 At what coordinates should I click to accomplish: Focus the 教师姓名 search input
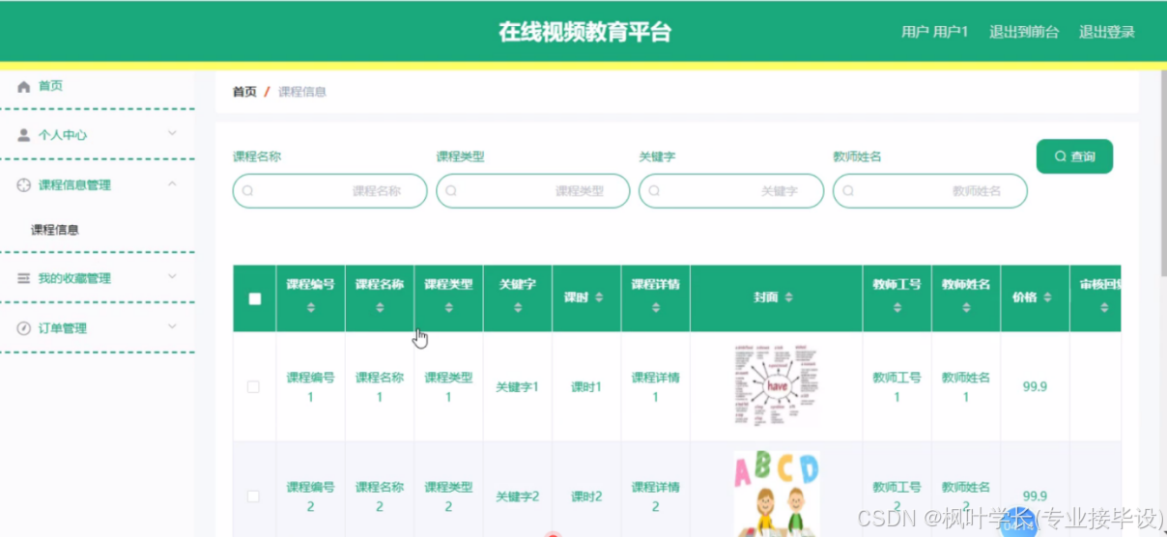point(929,191)
